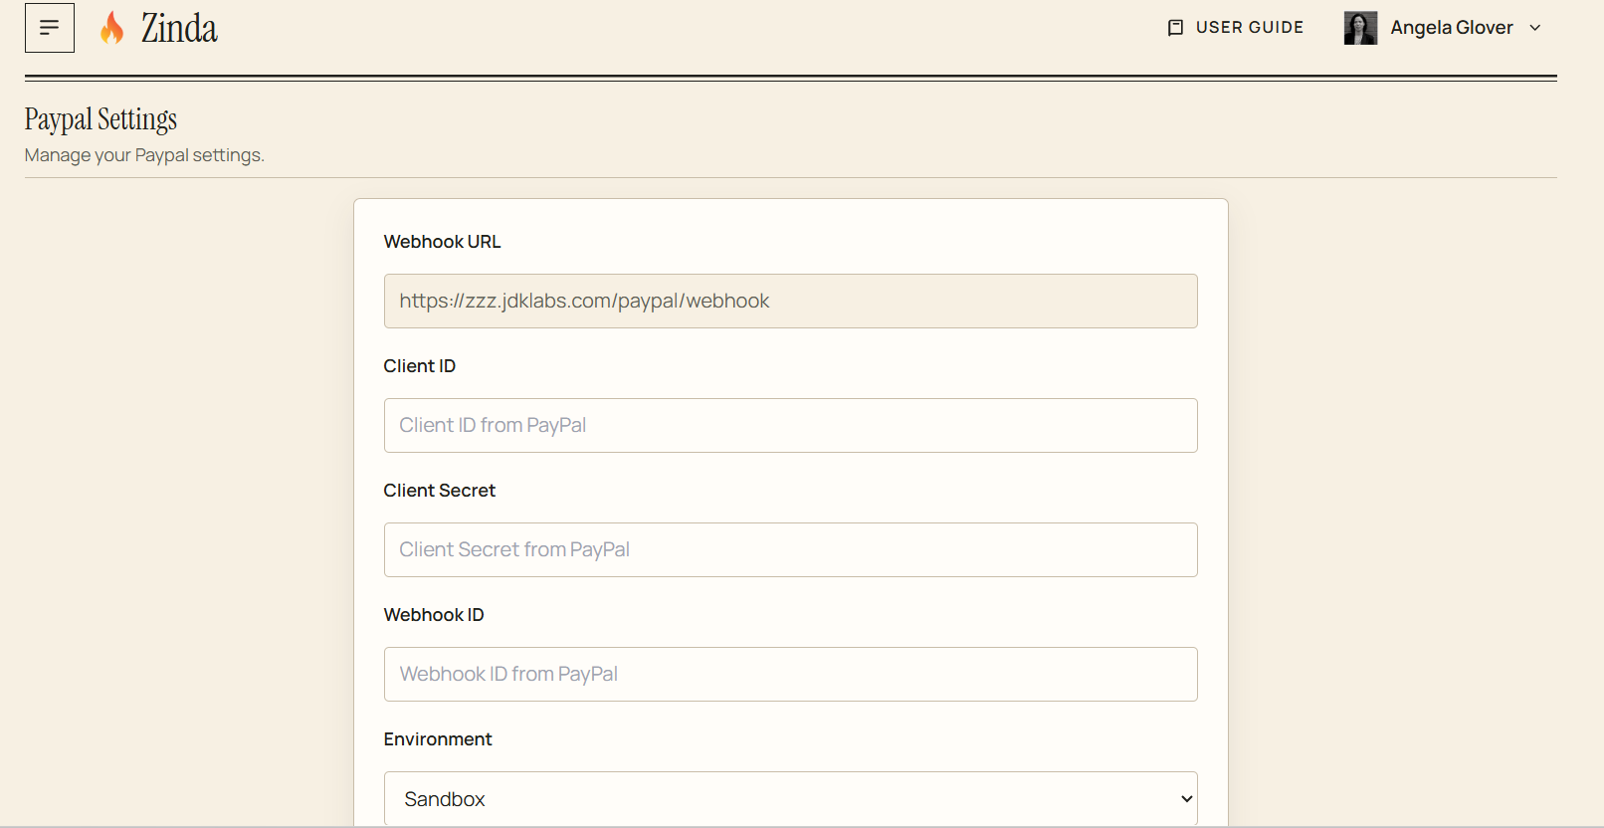This screenshot has height=828, width=1604.
Task: Click Angela Glover's profile avatar
Action: click(x=1360, y=28)
